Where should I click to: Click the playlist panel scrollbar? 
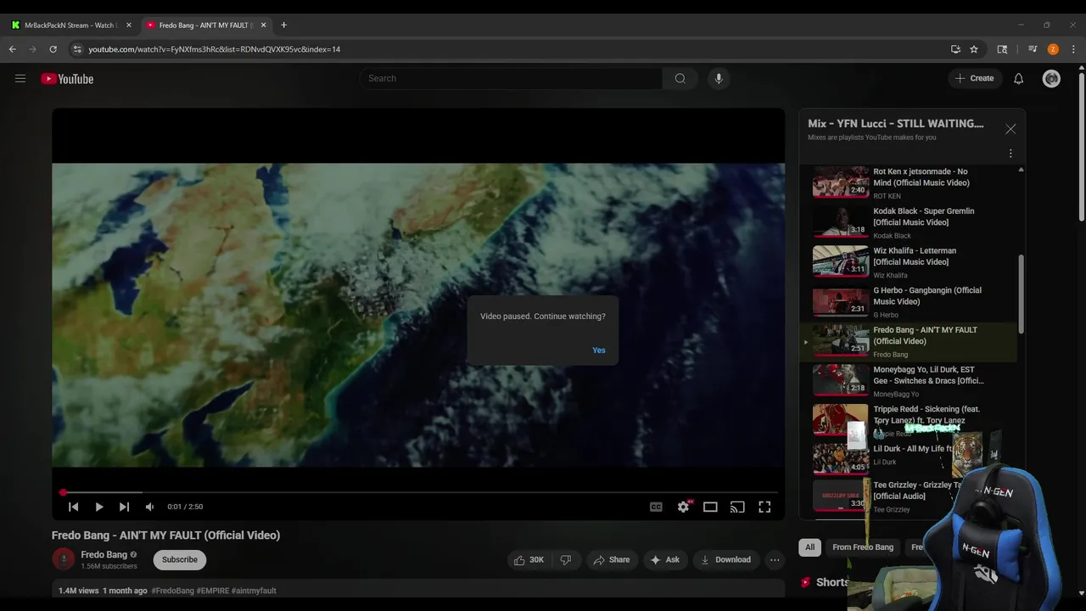1021,294
